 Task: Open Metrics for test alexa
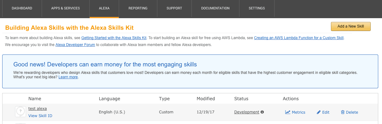tap(295, 112)
